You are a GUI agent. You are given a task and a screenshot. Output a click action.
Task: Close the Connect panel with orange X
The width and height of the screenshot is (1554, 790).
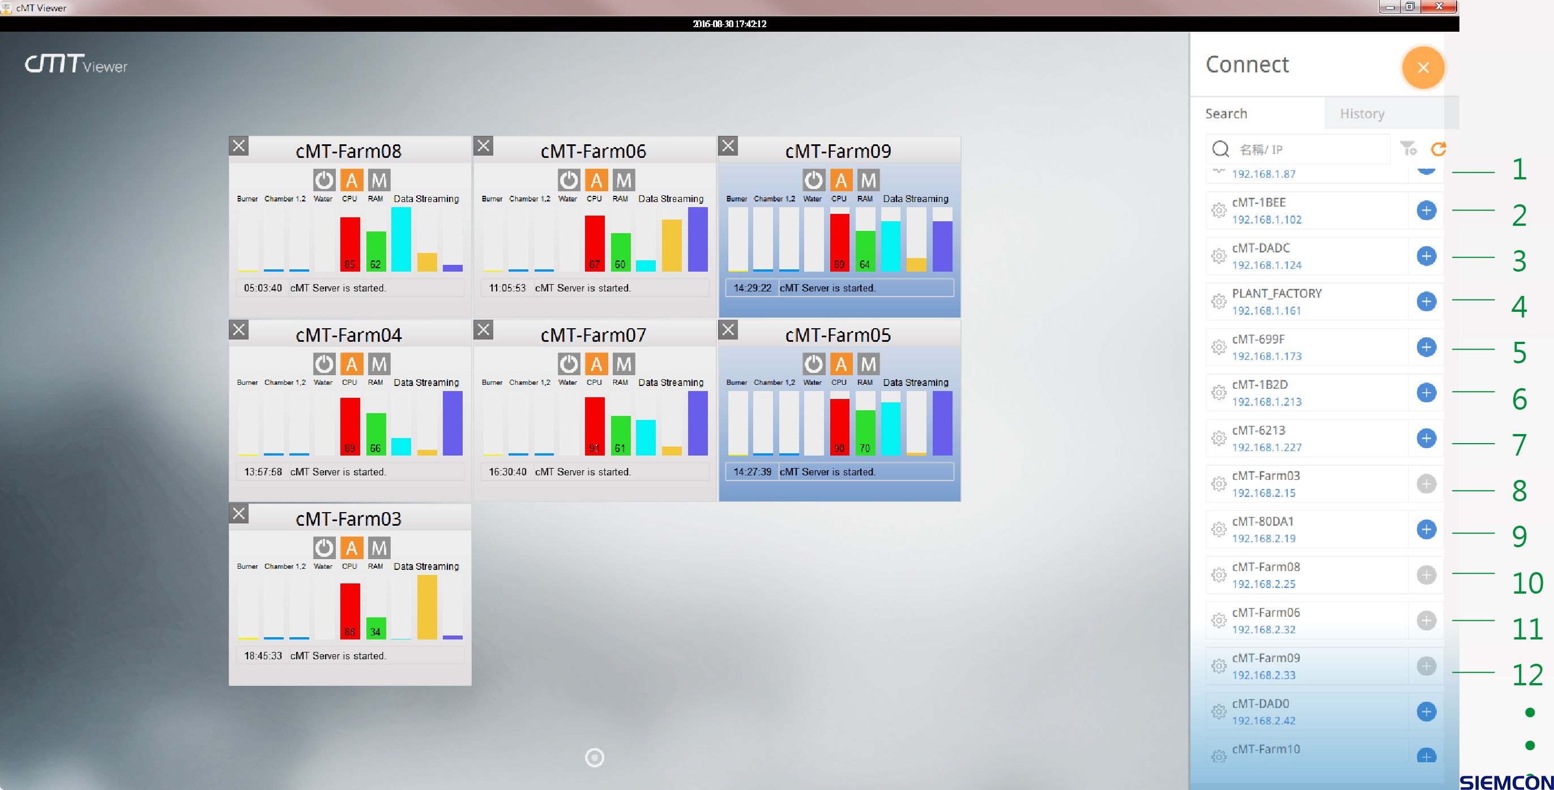1423,67
